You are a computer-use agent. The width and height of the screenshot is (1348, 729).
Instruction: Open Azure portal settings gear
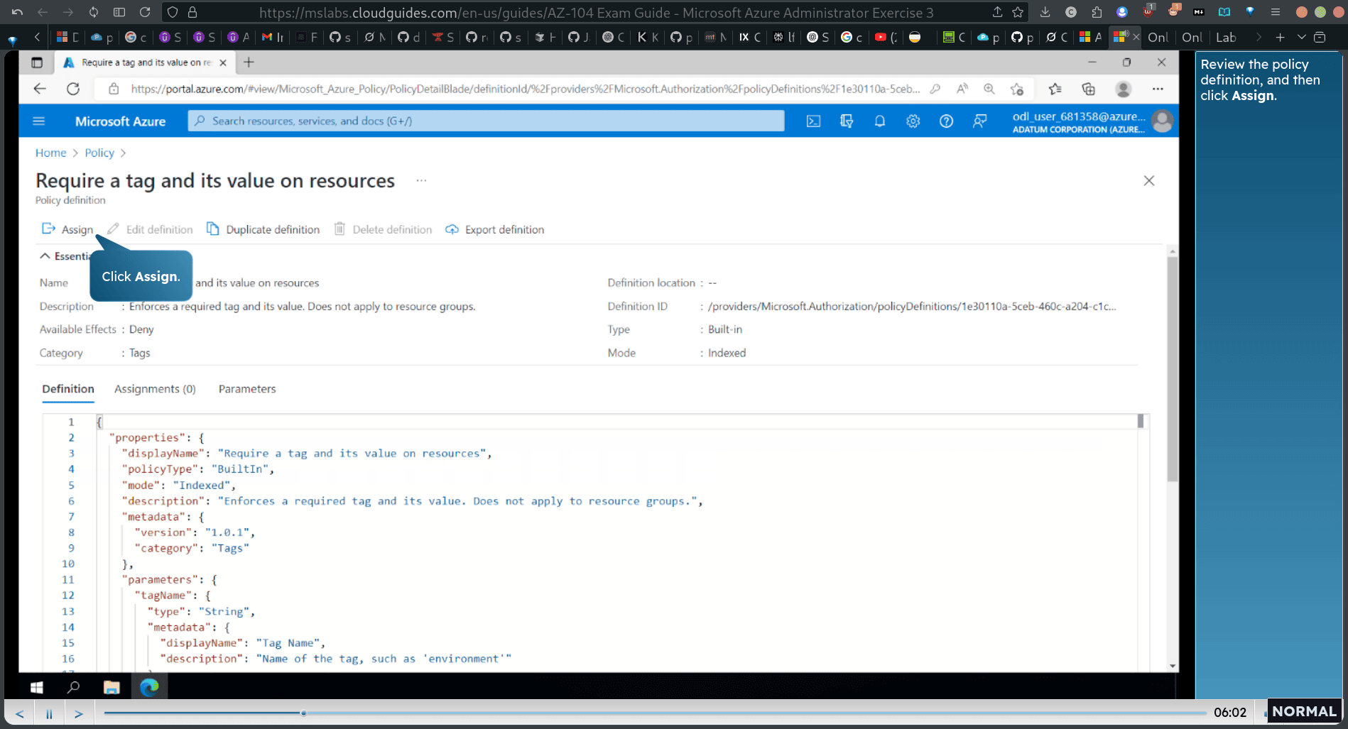click(x=913, y=121)
